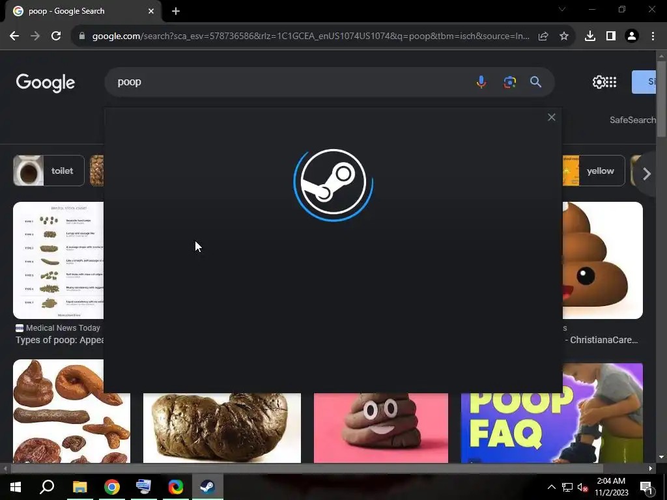
Task: Open the muted volume control
Action: pos(583,487)
